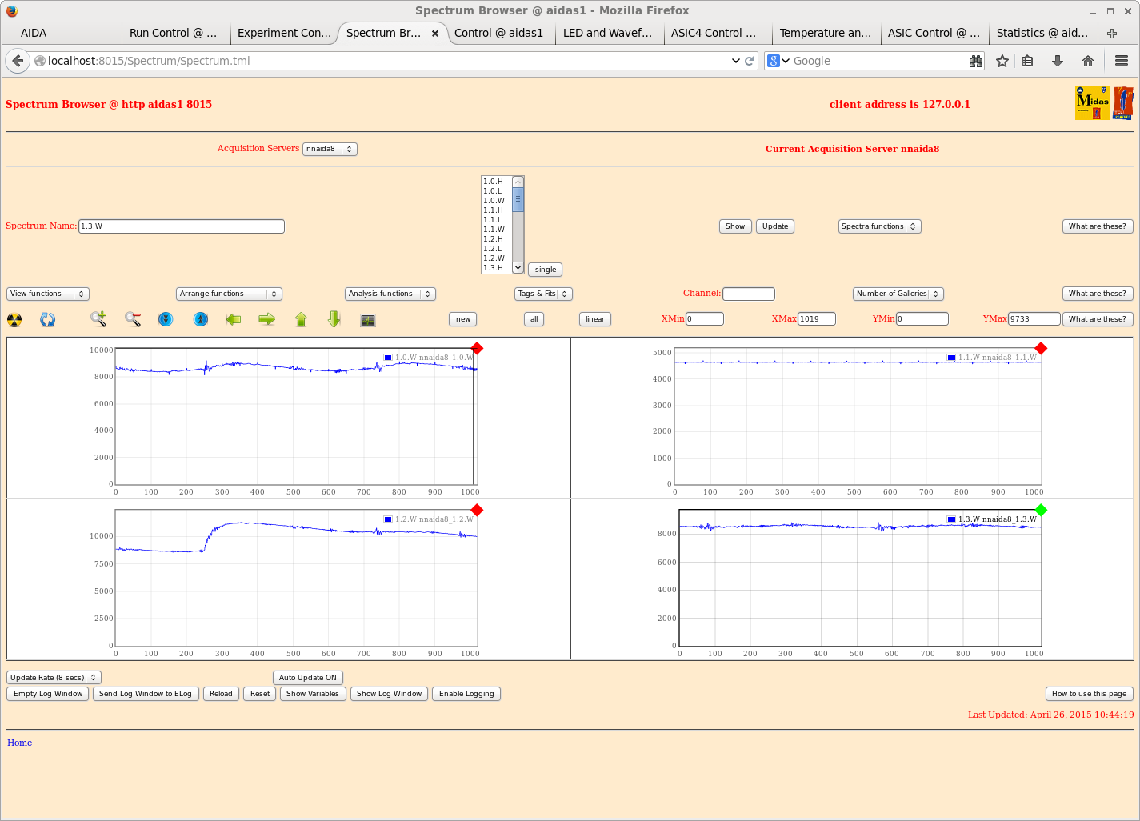Open the View functions dropdown
The height and width of the screenshot is (821, 1140).
(48, 294)
